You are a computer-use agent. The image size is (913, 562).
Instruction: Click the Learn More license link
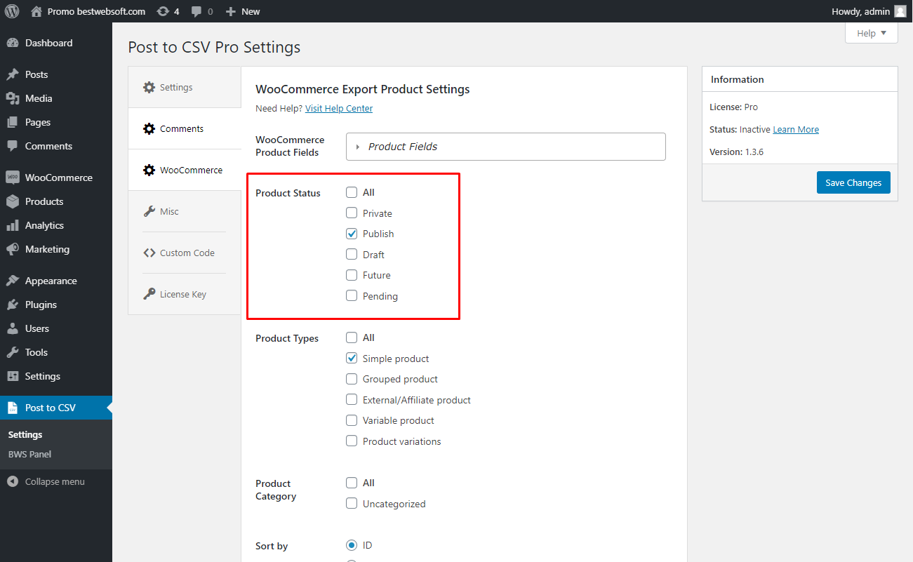[x=796, y=129]
